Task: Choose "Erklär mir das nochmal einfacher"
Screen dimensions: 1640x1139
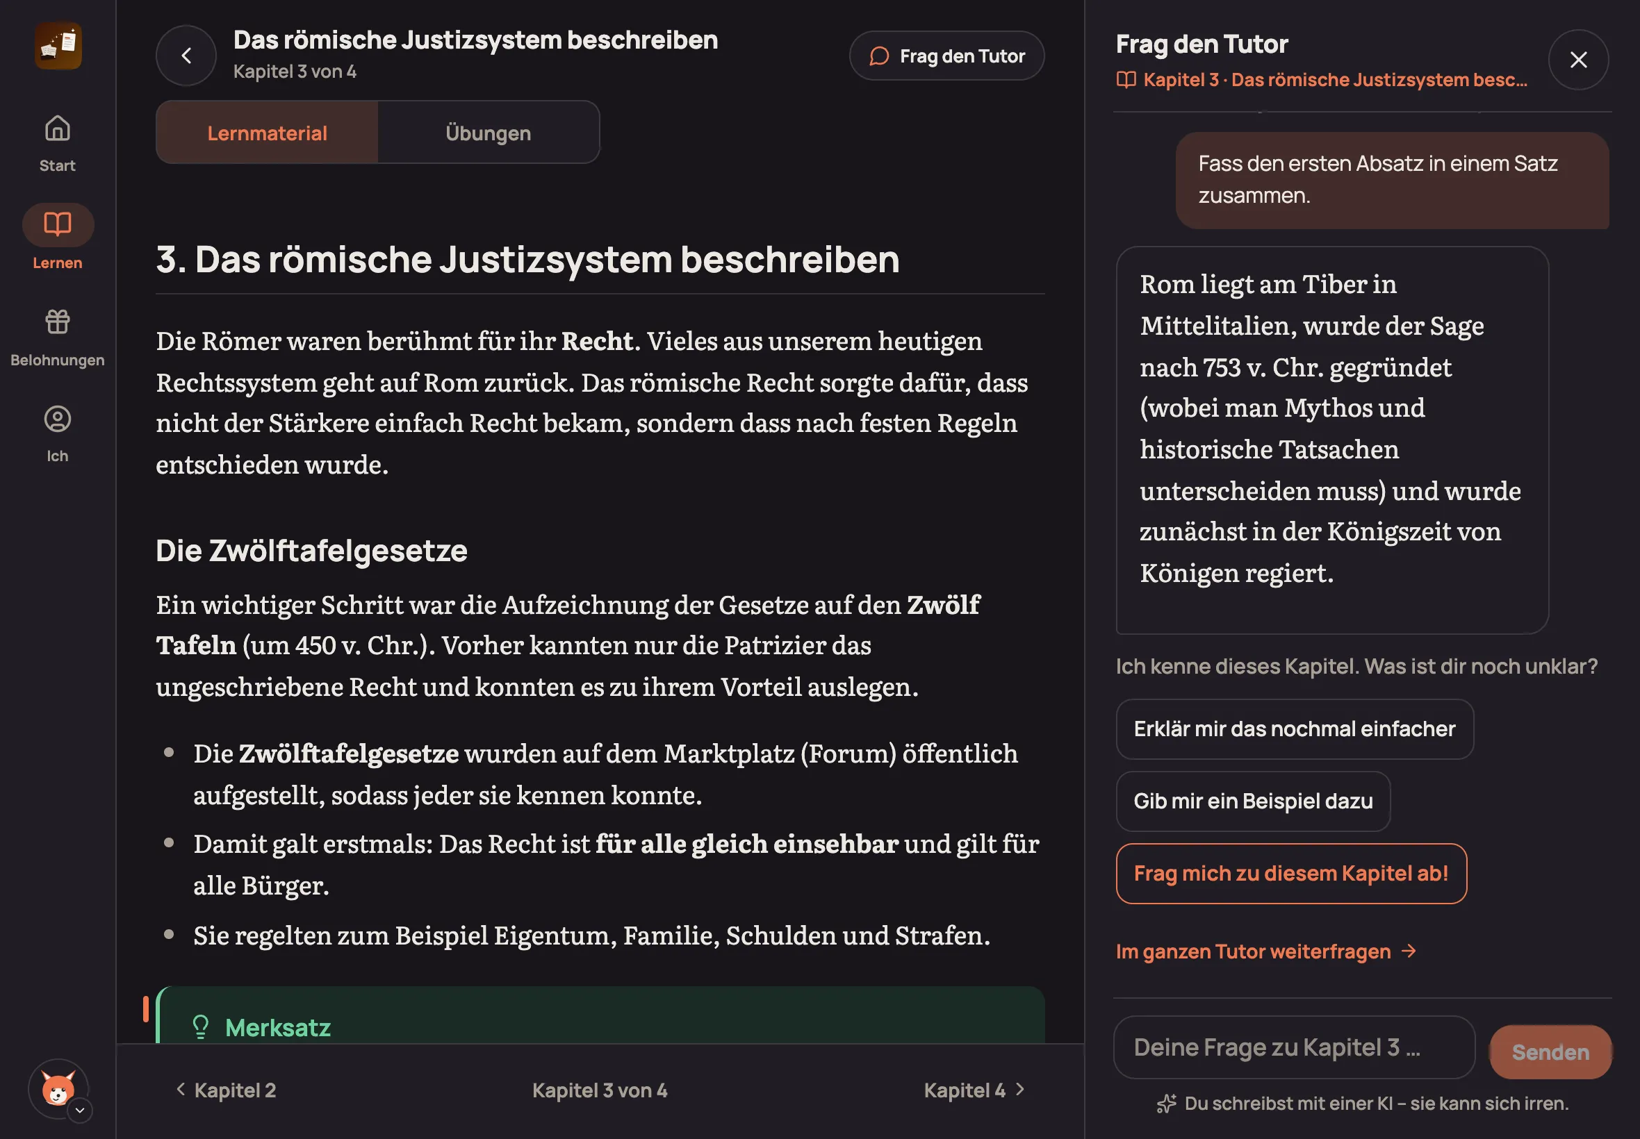Action: [1295, 729]
